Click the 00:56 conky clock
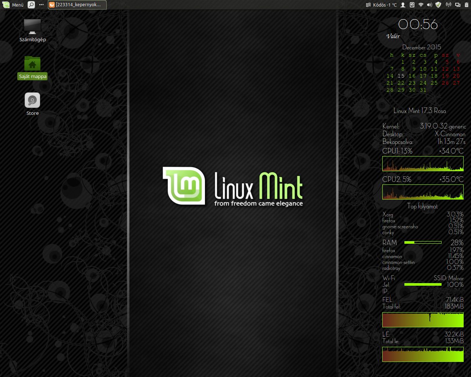471x377 pixels. [418, 24]
